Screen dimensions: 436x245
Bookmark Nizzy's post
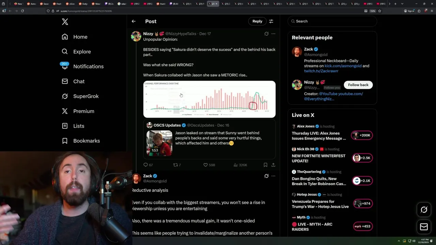(x=265, y=165)
